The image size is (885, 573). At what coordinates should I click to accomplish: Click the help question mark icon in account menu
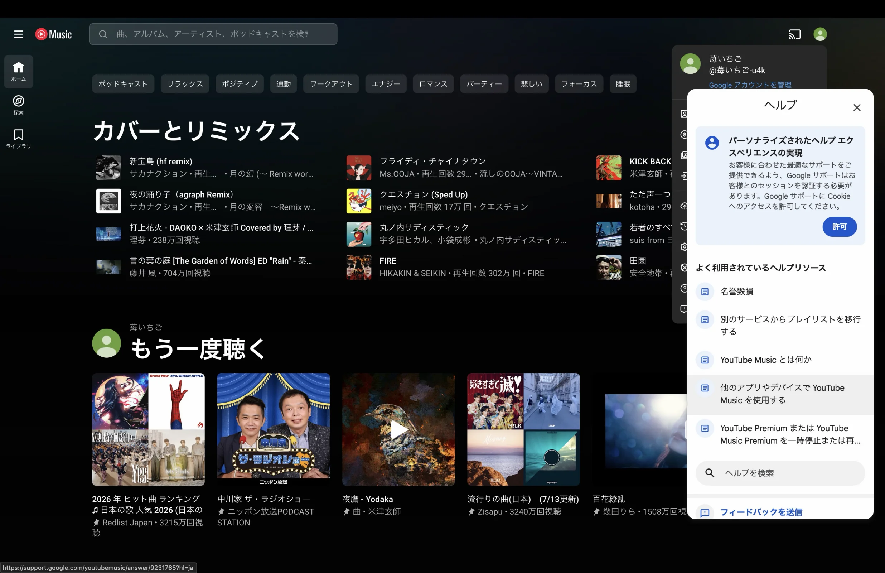tap(684, 288)
